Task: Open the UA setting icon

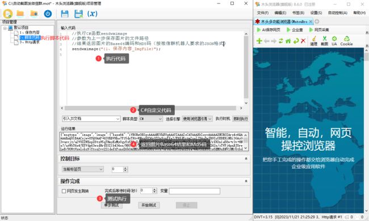Action: coord(334,41)
